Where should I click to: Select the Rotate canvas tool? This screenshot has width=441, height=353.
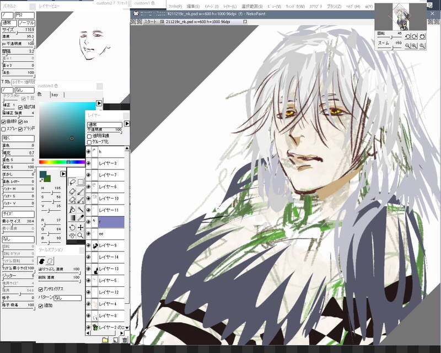point(72,227)
